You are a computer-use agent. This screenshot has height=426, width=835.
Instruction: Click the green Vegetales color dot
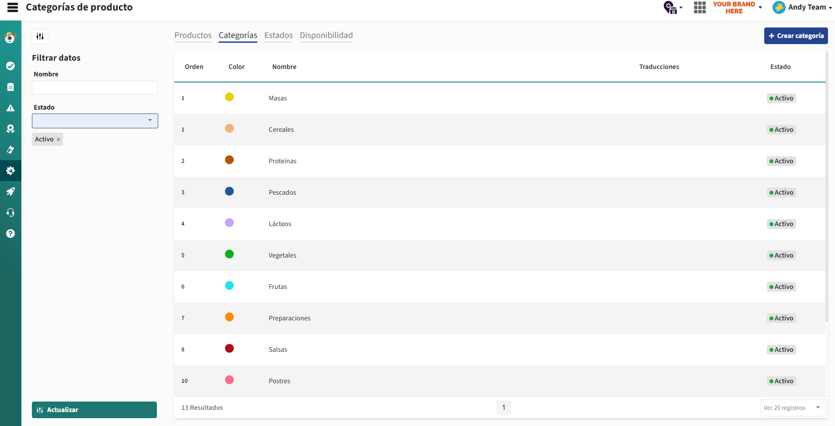point(229,254)
